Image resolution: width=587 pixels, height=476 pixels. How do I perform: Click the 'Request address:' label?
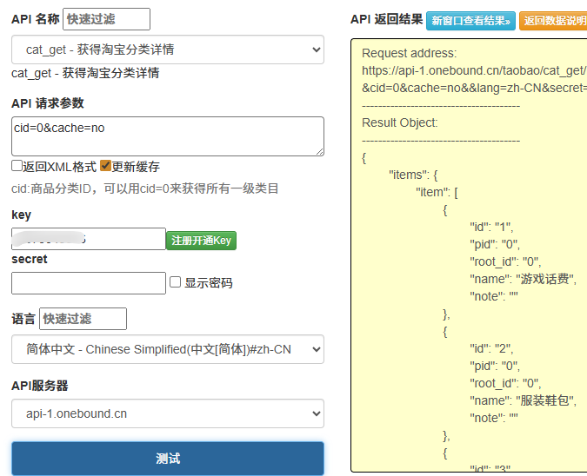pos(410,53)
